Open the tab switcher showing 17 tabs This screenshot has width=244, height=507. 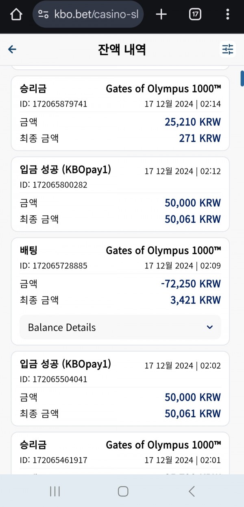(195, 14)
